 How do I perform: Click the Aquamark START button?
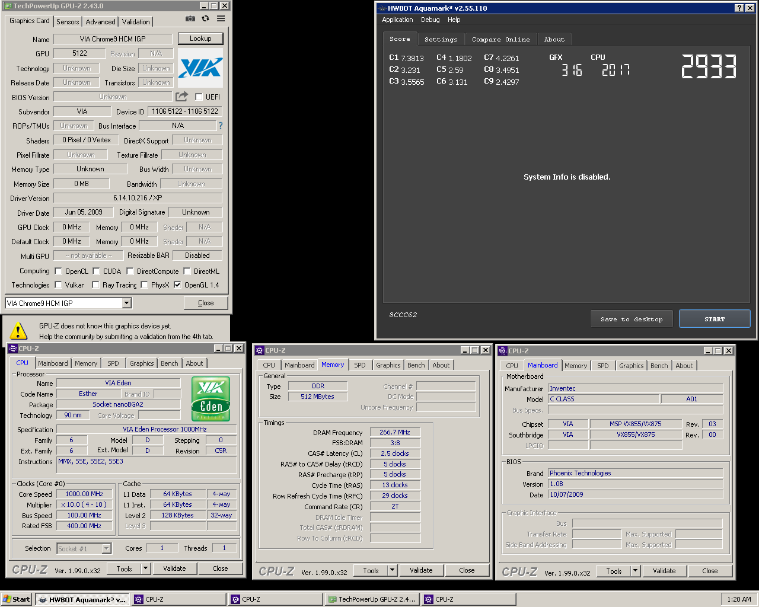click(715, 319)
